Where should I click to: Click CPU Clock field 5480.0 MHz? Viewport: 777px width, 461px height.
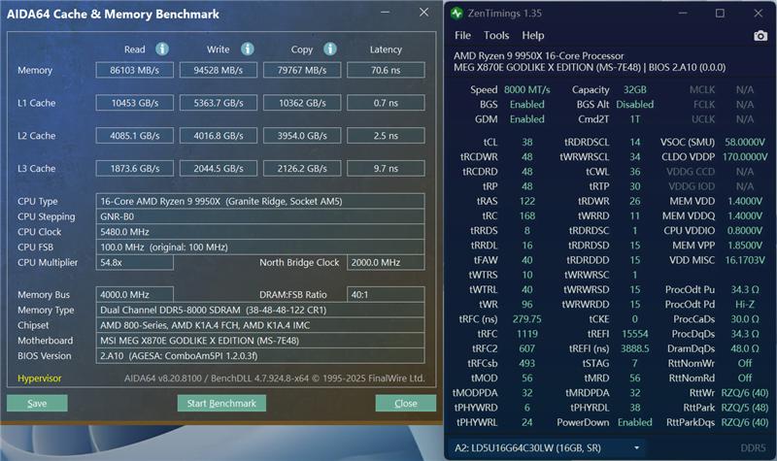pyautogui.click(x=260, y=232)
